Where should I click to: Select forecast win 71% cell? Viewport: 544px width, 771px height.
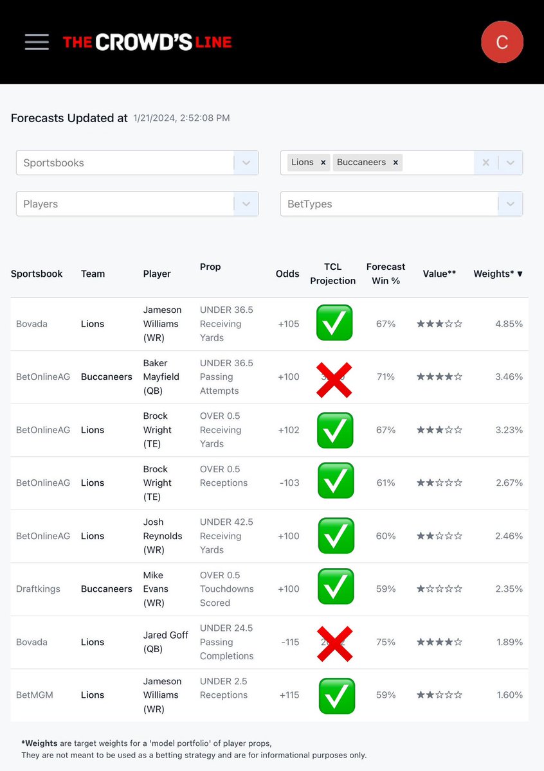pyautogui.click(x=386, y=377)
